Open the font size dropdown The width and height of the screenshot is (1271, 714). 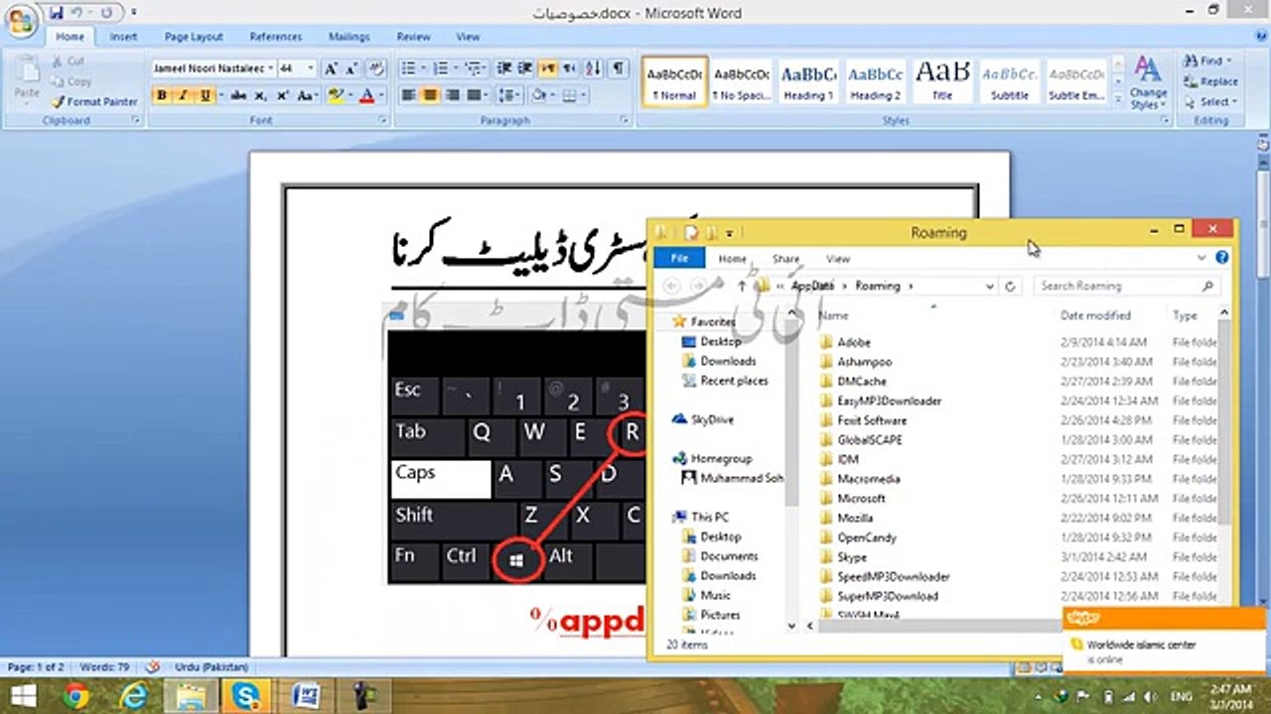click(310, 69)
